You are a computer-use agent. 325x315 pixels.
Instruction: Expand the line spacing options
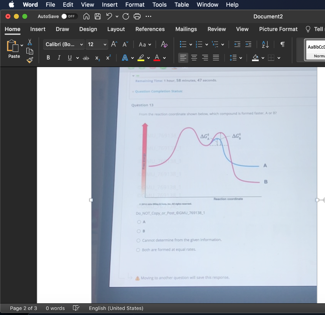(x=241, y=58)
